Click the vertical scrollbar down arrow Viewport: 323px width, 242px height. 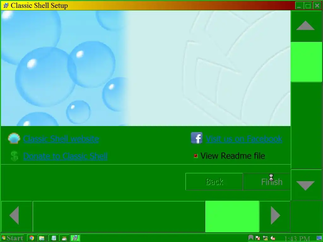(x=306, y=185)
